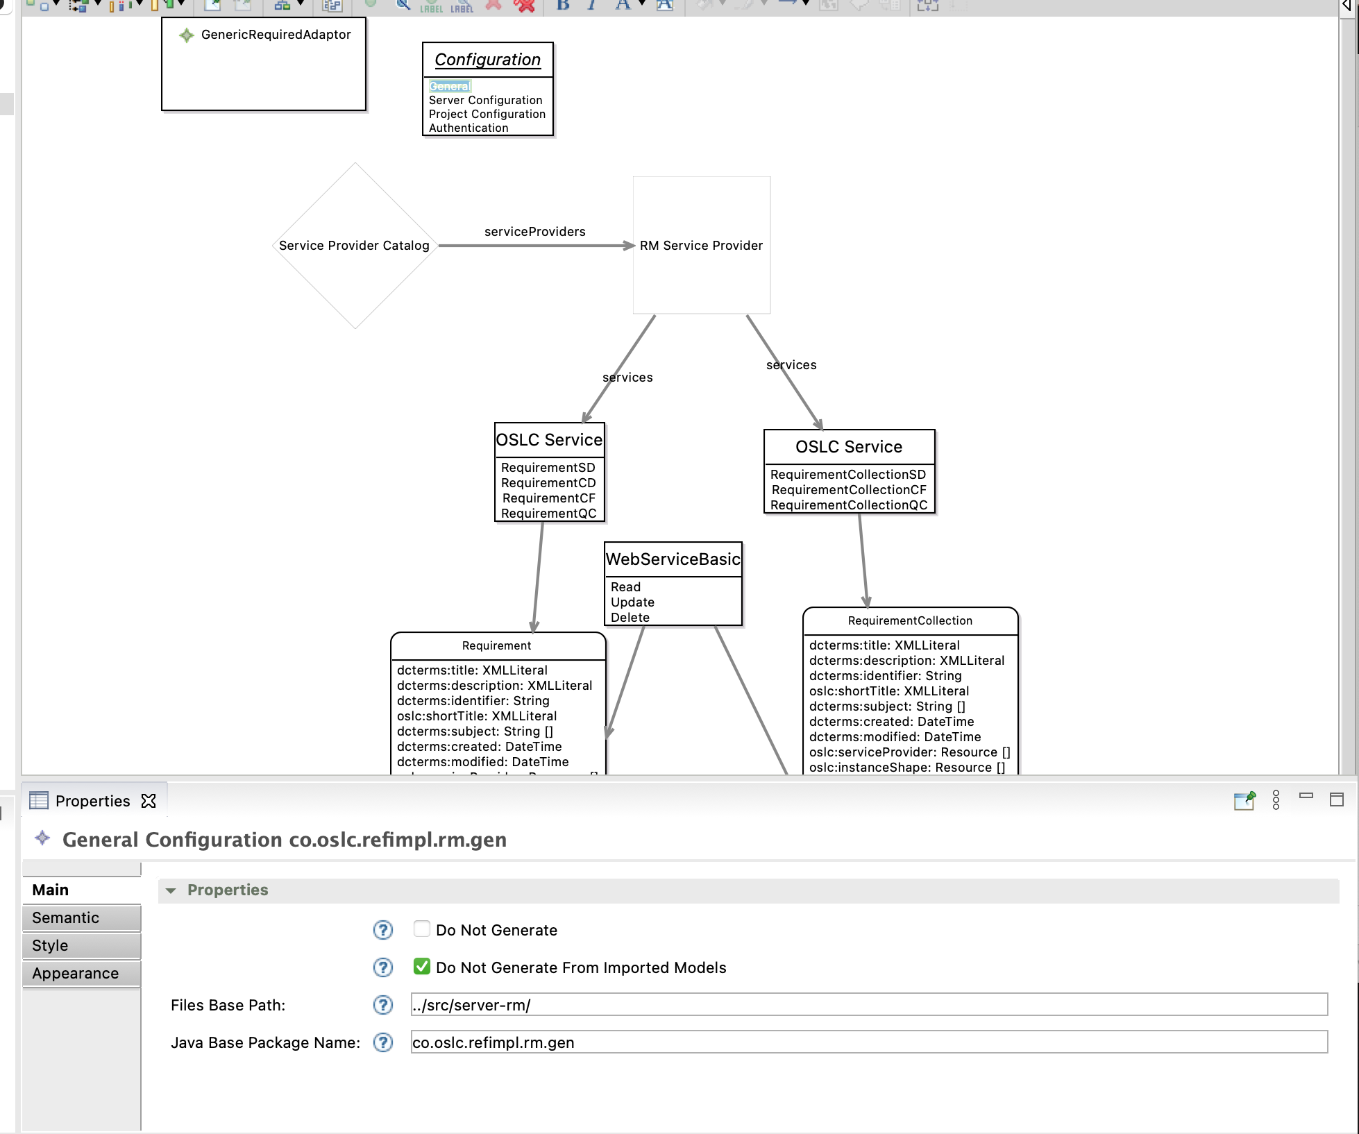Click the show label toolbar icon
The height and width of the screenshot is (1134, 1359).
(x=432, y=7)
